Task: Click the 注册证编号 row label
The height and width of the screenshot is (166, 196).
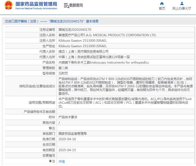Action: (47, 30)
